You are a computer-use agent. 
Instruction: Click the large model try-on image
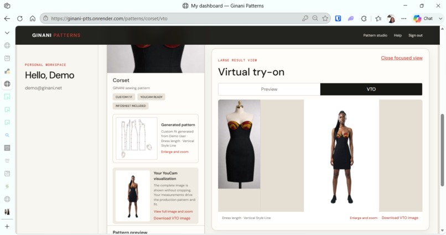tap(341, 156)
